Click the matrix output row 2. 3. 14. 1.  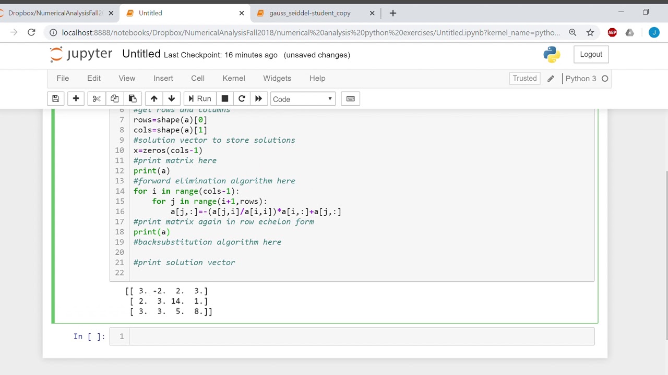tap(169, 301)
